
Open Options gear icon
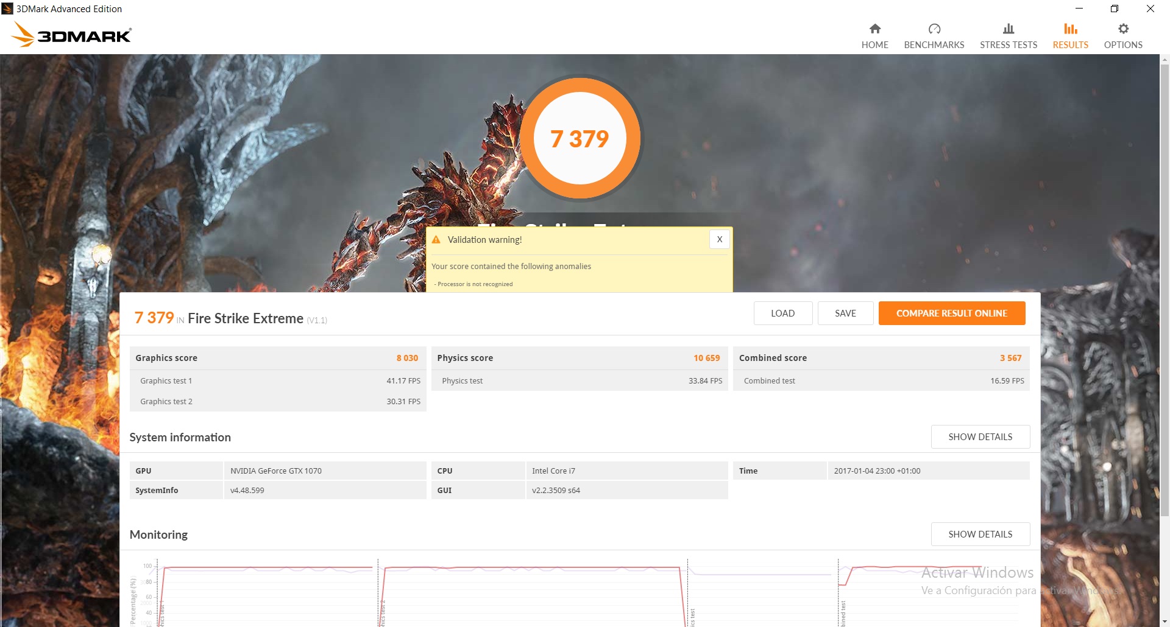click(1123, 29)
